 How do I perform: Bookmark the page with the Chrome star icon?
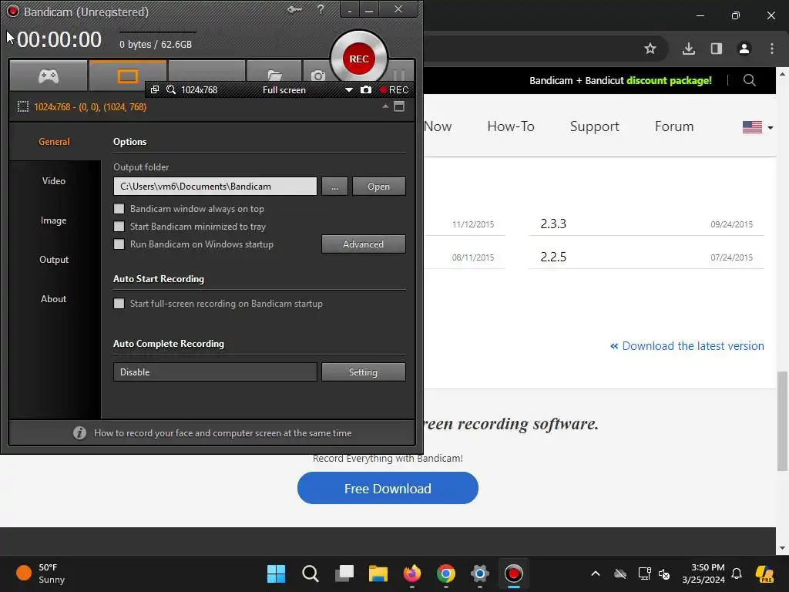650,49
